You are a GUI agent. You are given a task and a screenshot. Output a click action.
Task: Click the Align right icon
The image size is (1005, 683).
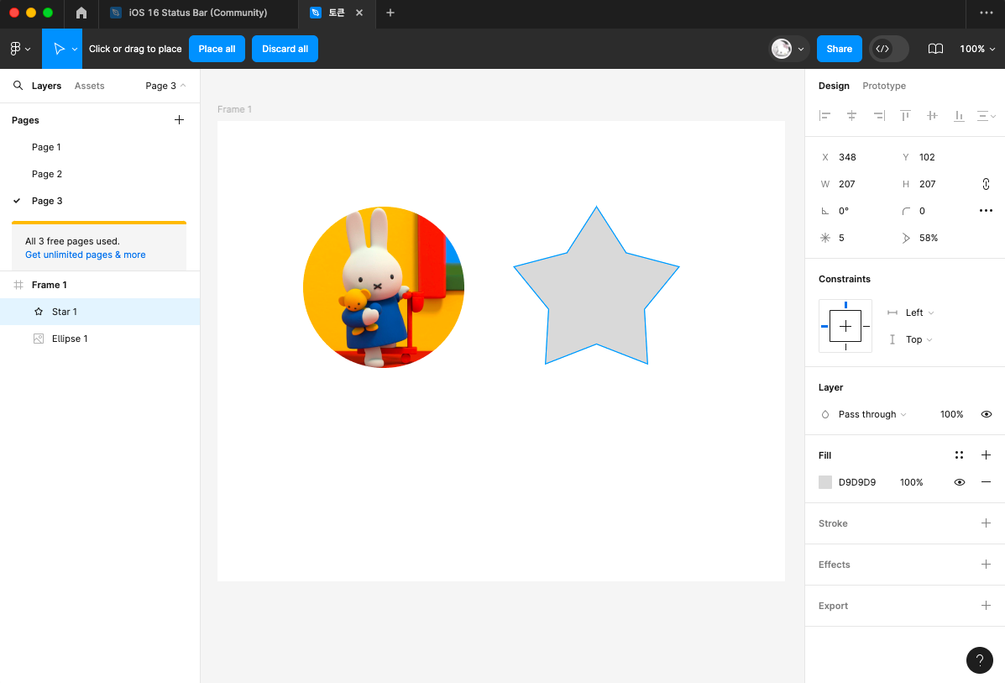(x=879, y=115)
